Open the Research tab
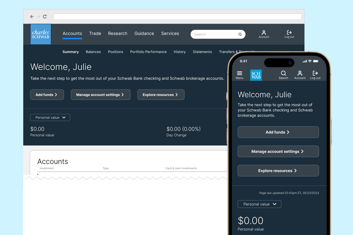This screenshot has height=235, width=353. click(118, 33)
